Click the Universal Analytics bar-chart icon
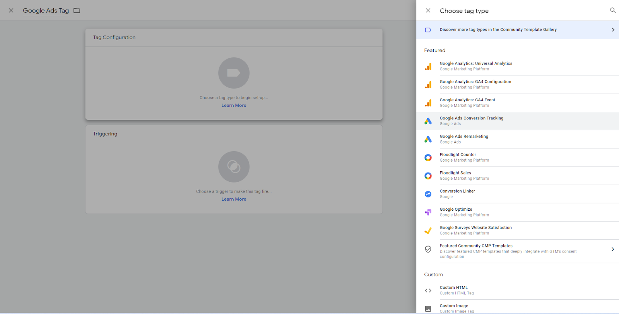The image size is (619, 314). click(x=428, y=67)
